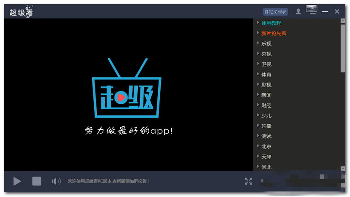Select the 卫视 category label
This screenshot has width=350, height=197.
click(x=266, y=64)
